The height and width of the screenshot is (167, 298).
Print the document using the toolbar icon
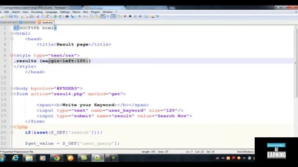click(x=31, y=17)
